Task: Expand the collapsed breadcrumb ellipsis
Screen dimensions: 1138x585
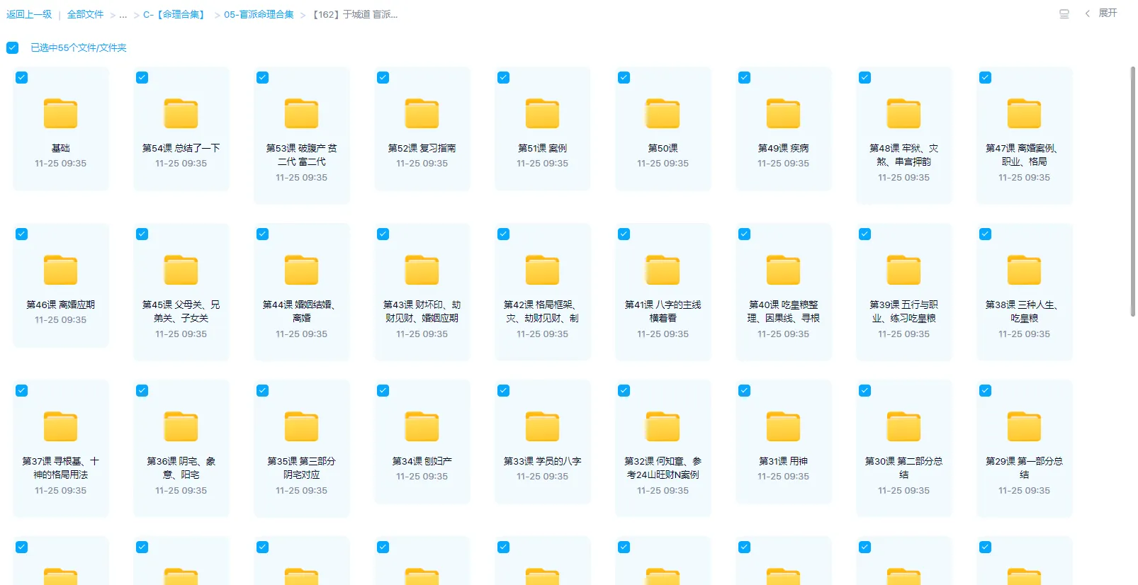Action: click(x=123, y=14)
